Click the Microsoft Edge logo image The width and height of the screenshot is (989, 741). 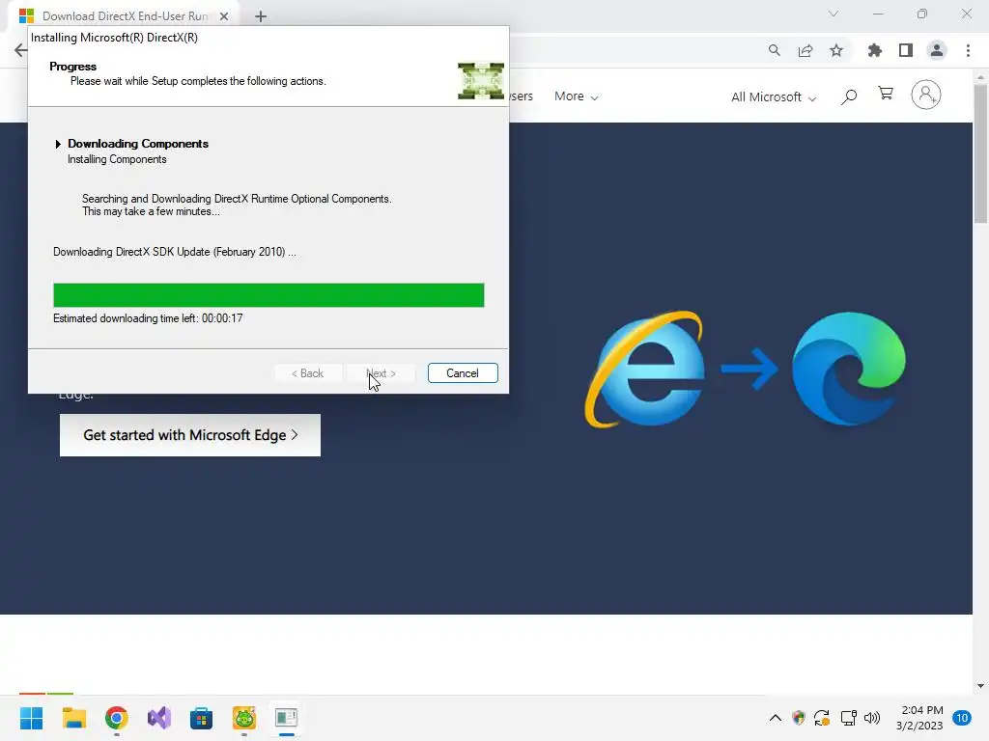pos(849,369)
